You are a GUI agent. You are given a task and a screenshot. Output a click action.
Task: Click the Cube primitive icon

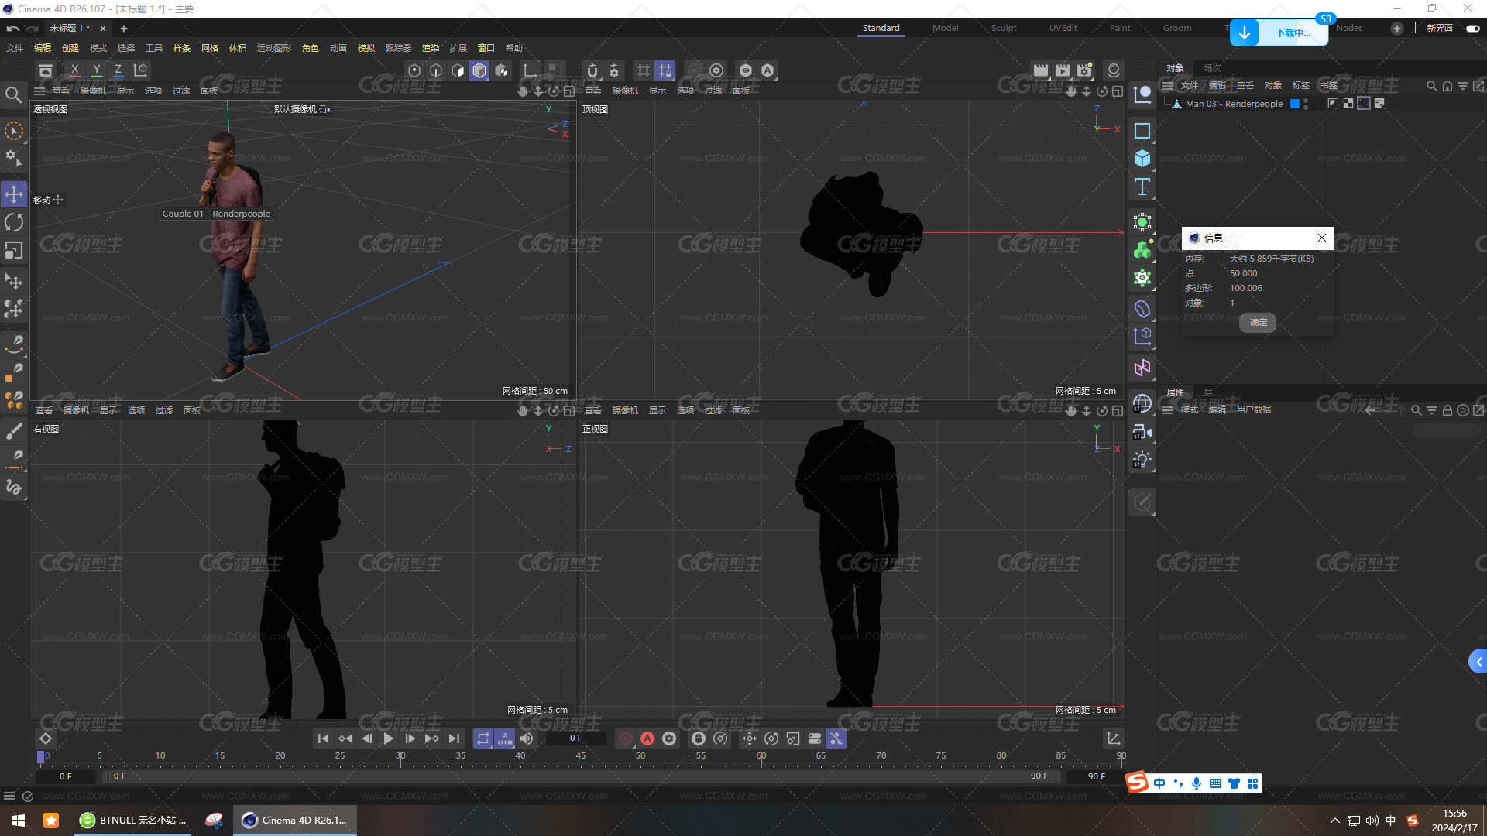click(1142, 159)
